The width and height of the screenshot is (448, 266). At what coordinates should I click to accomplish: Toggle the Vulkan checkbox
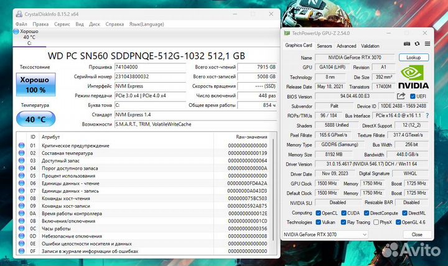pos(319,222)
